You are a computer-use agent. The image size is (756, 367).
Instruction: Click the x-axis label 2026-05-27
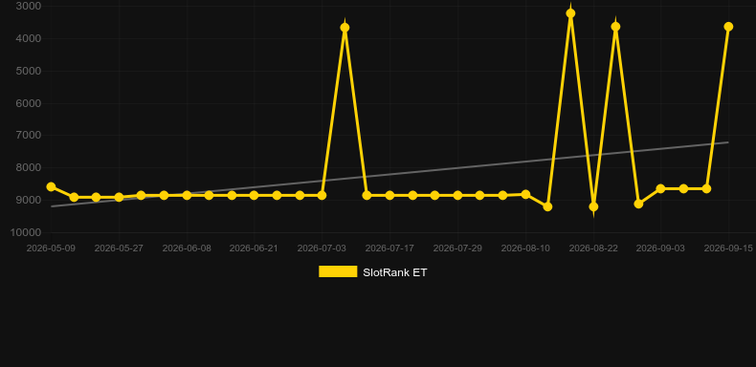tap(119, 248)
